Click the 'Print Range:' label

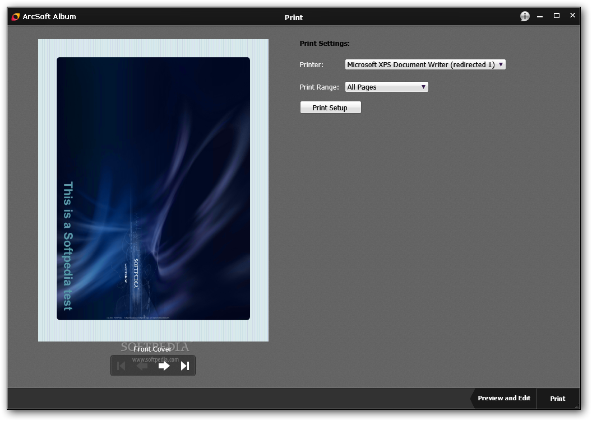tap(319, 87)
